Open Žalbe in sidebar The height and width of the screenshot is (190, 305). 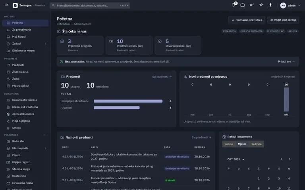(x=25, y=79)
